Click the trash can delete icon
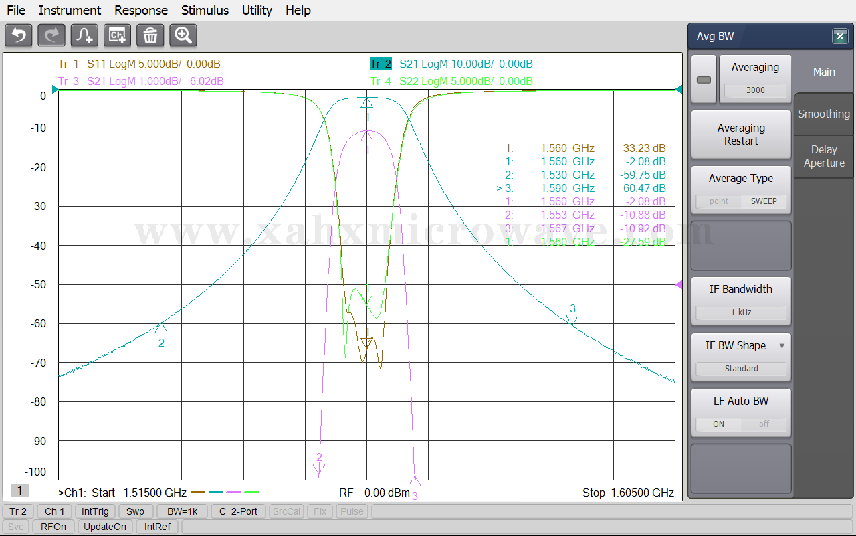Viewport: 856px width, 536px height. (x=150, y=35)
